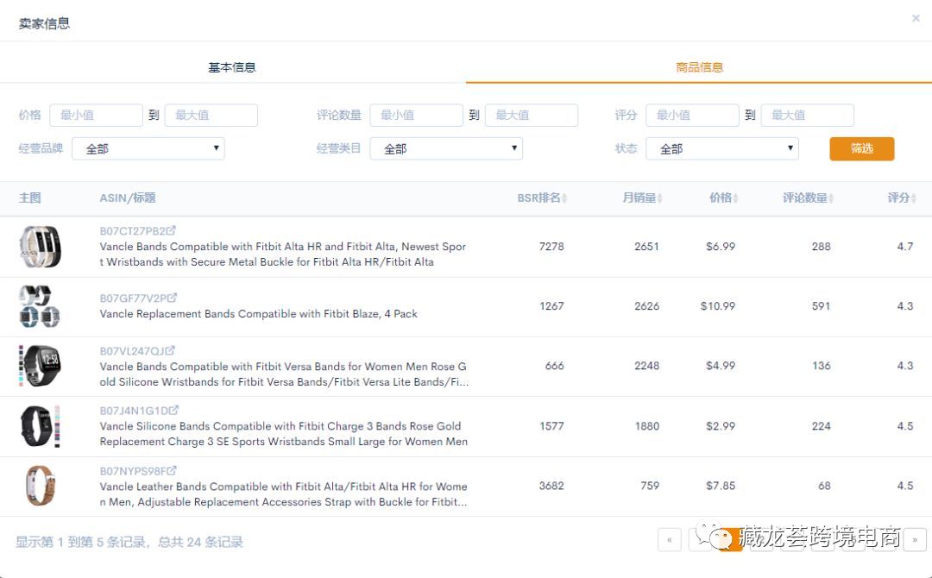Sort by the 评论数量 sort arrows

coord(830,198)
